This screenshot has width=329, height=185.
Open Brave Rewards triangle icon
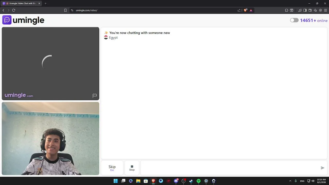[x=251, y=10]
